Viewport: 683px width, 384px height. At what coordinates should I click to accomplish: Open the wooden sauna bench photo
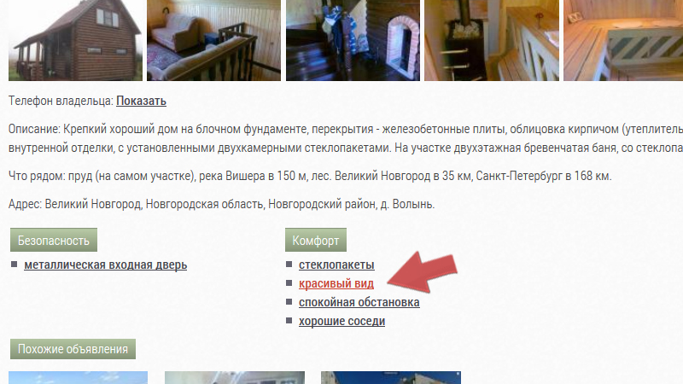coord(623,40)
